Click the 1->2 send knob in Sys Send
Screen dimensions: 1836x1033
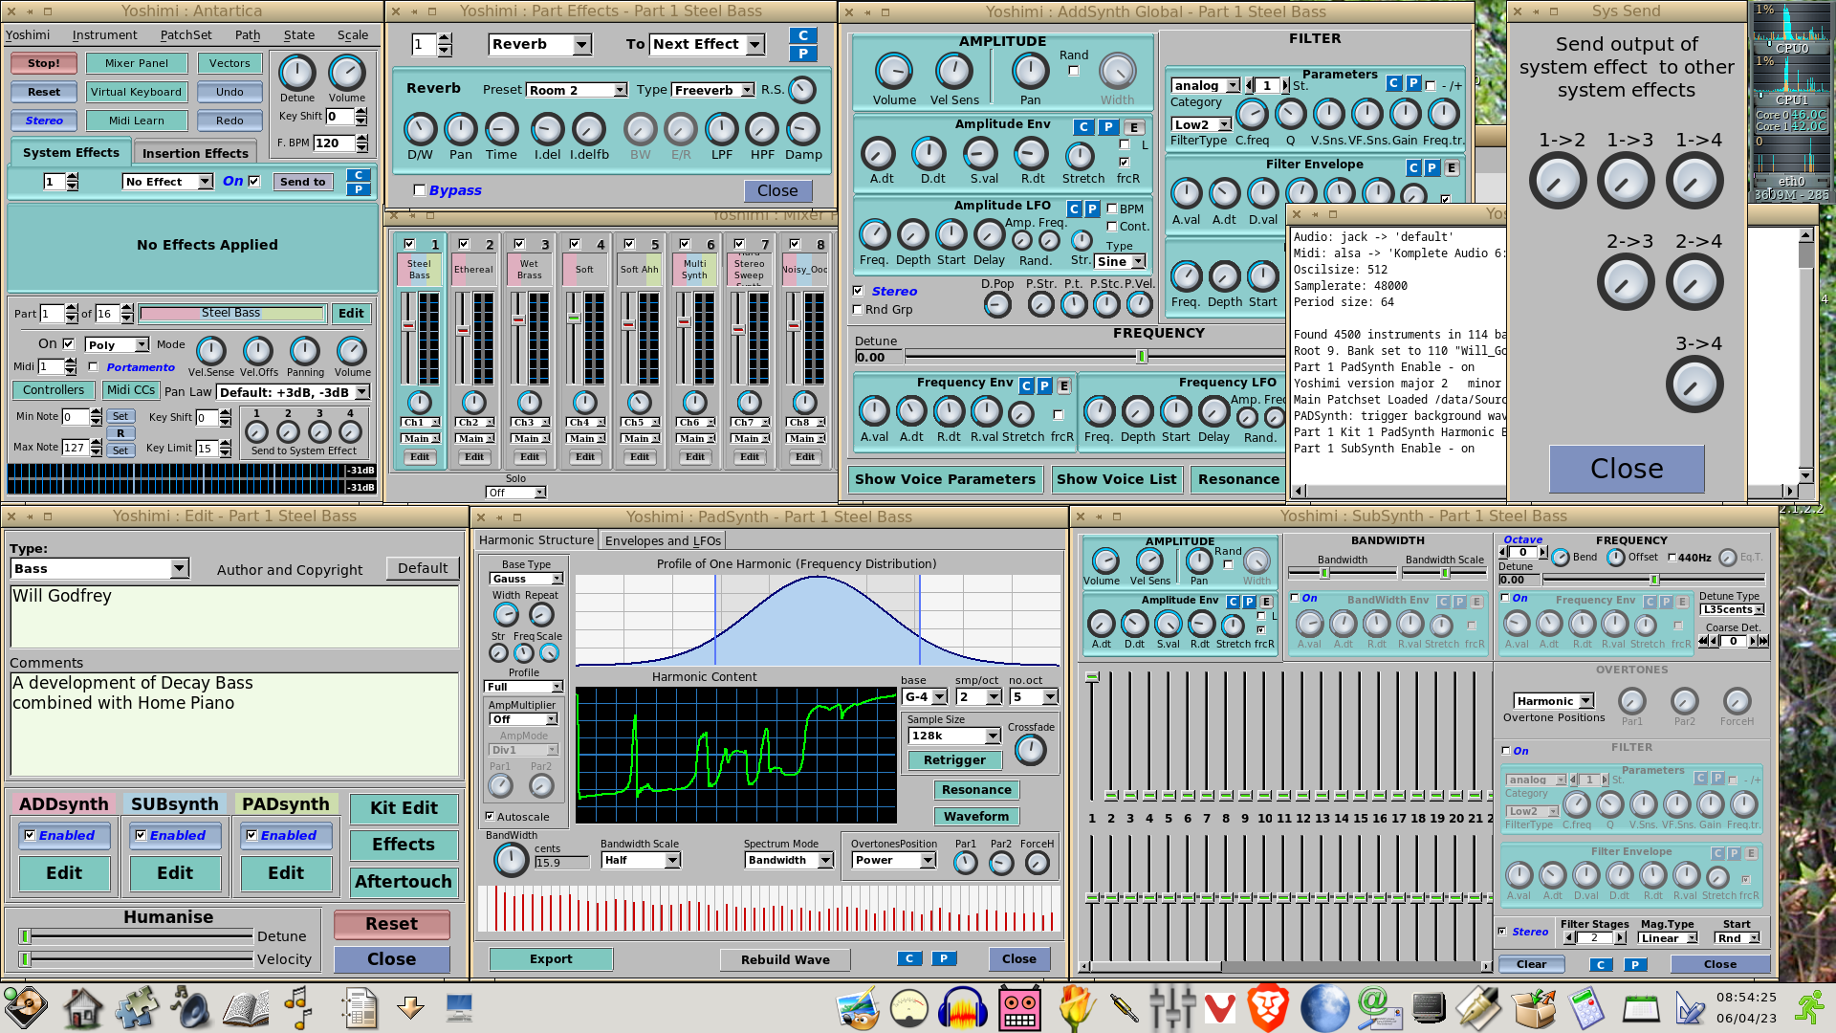(x=1558, y=181)
